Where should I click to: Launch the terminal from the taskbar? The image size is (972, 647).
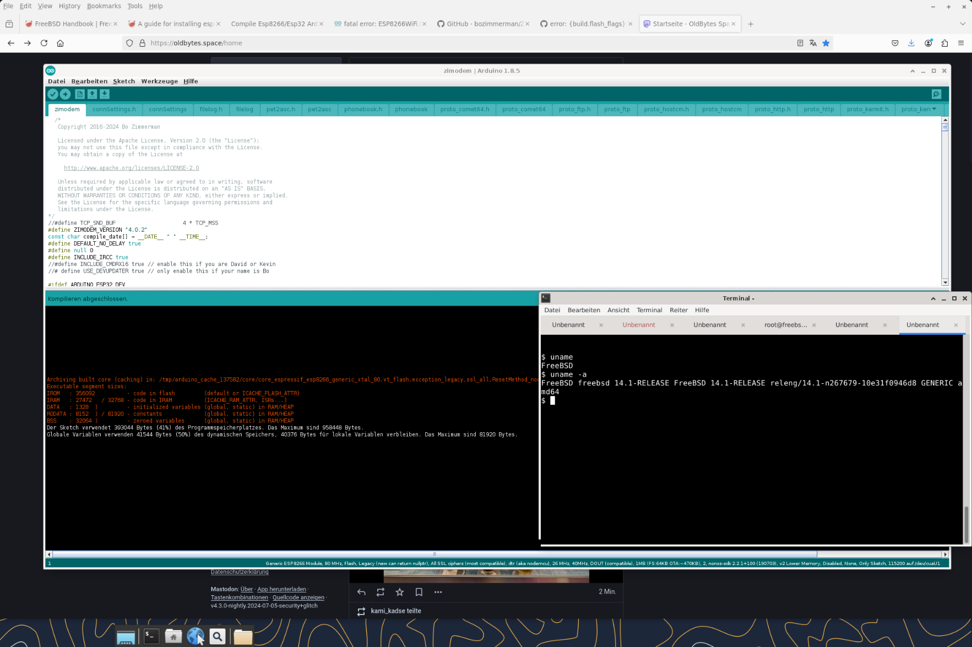click(x=151, y=637)
